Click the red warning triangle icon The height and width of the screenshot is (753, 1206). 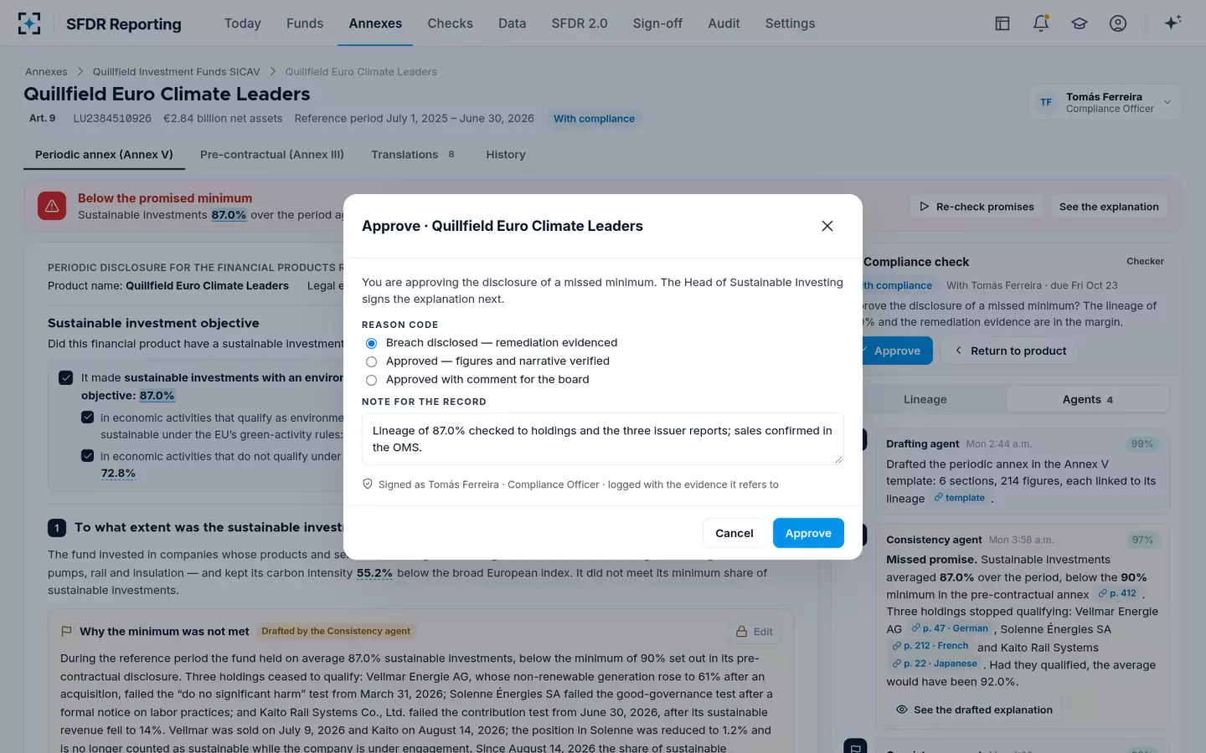[52, 206]
